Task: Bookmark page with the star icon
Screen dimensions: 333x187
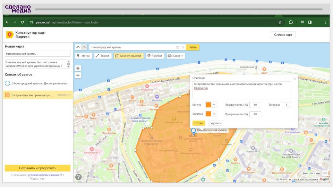Action: click(280, 22)
